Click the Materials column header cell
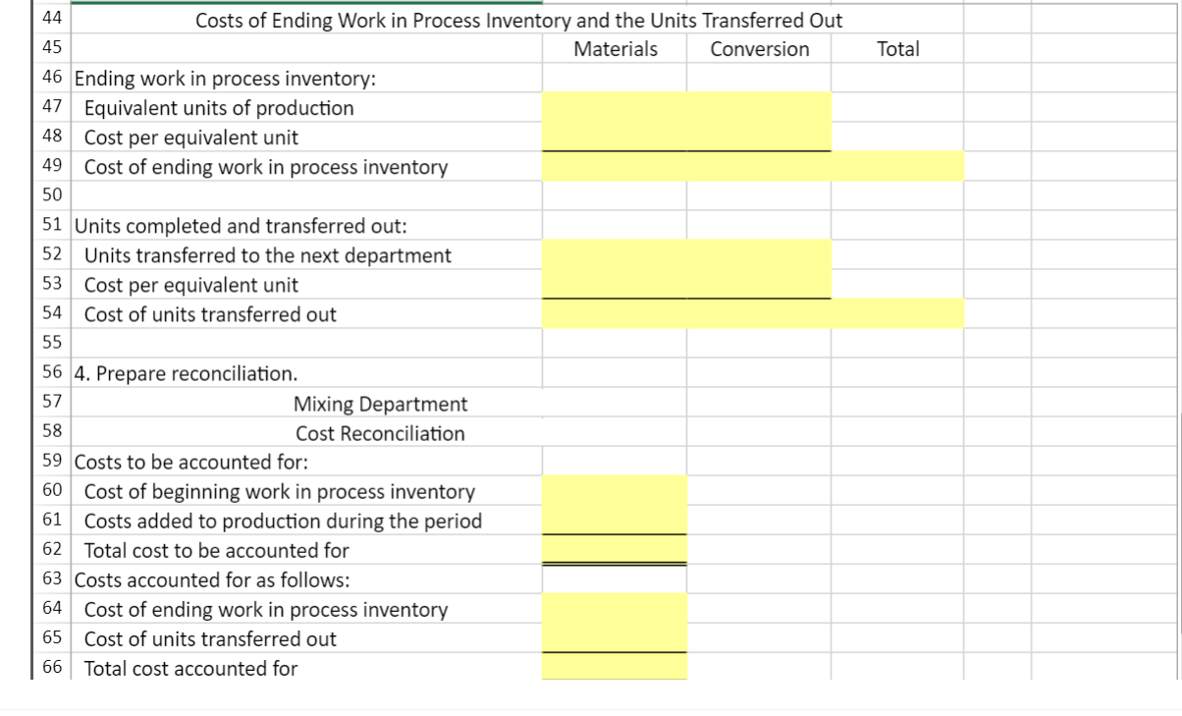This screenshot has width=1182, height=716. 615,49
